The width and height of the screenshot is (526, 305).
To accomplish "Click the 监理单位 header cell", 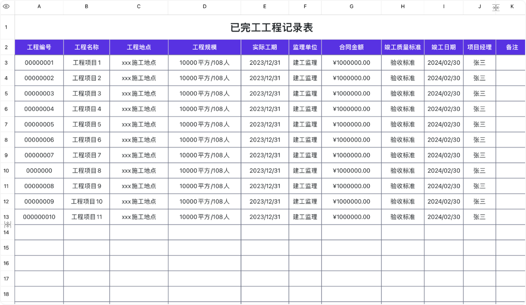I will [305, 47].
